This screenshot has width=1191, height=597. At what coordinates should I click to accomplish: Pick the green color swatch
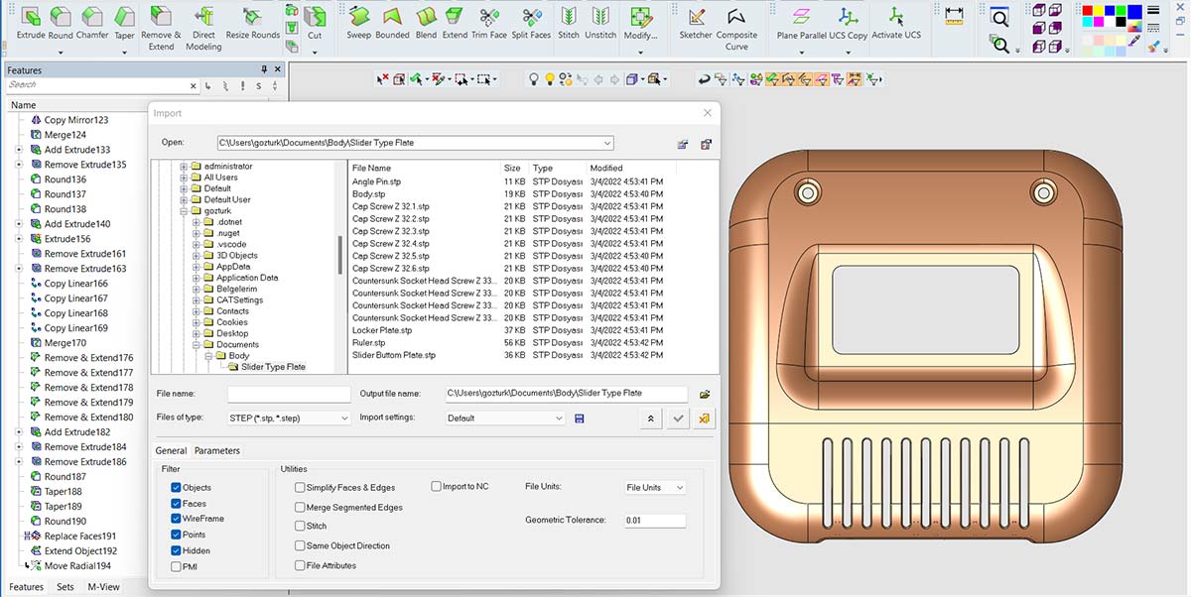coord(1120,12)
